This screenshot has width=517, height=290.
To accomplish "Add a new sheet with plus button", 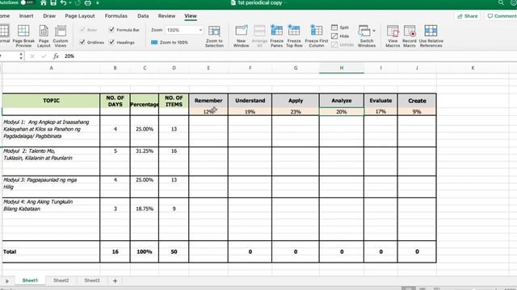I will pyautogui.click(x=115, y=281).
